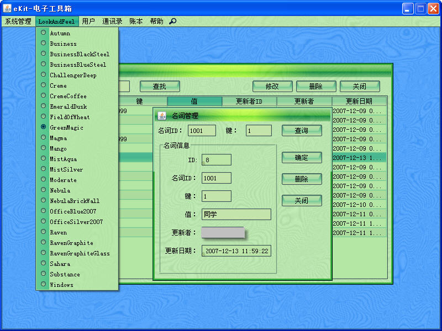Click the 确定 button in 名词管理 dialog
442x331 pixels.
[302, 158]
